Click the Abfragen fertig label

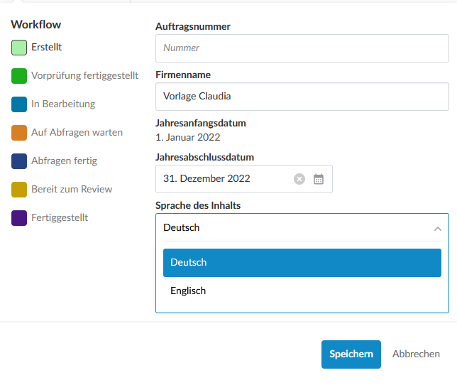click(64, 161)
